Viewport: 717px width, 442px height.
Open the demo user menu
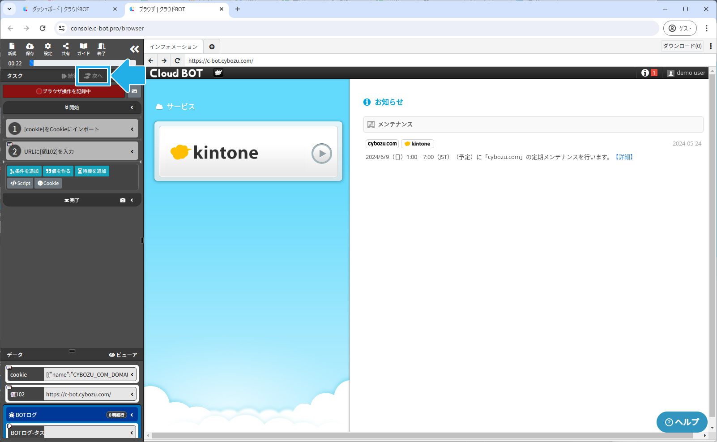click(x=686, y=73)
